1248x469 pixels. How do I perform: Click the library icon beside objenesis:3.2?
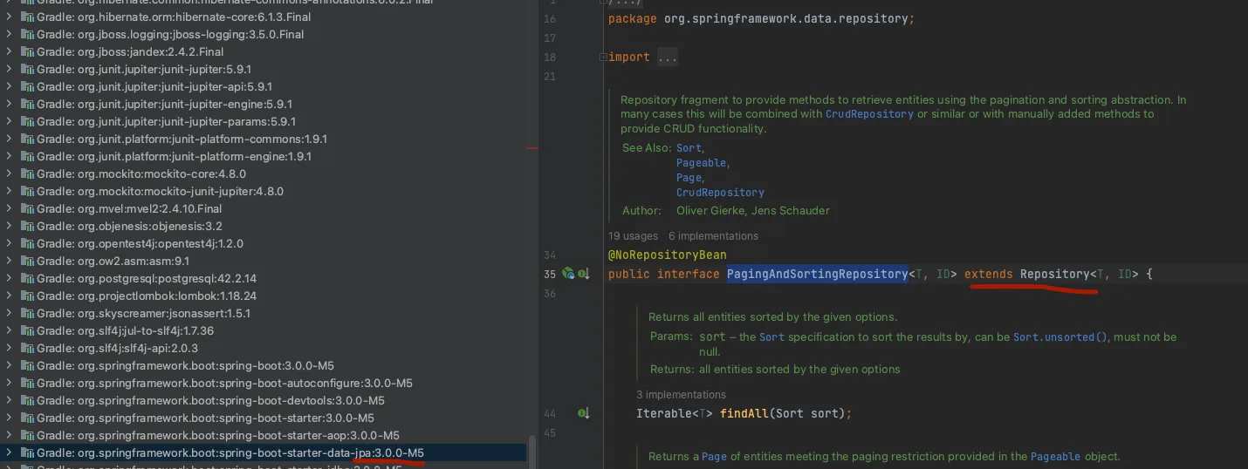click(x=27, y=226)
